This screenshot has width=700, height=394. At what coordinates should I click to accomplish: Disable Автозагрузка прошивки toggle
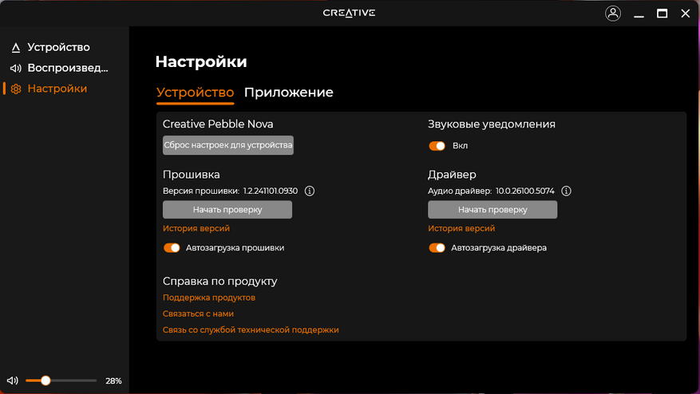point(172,247)
